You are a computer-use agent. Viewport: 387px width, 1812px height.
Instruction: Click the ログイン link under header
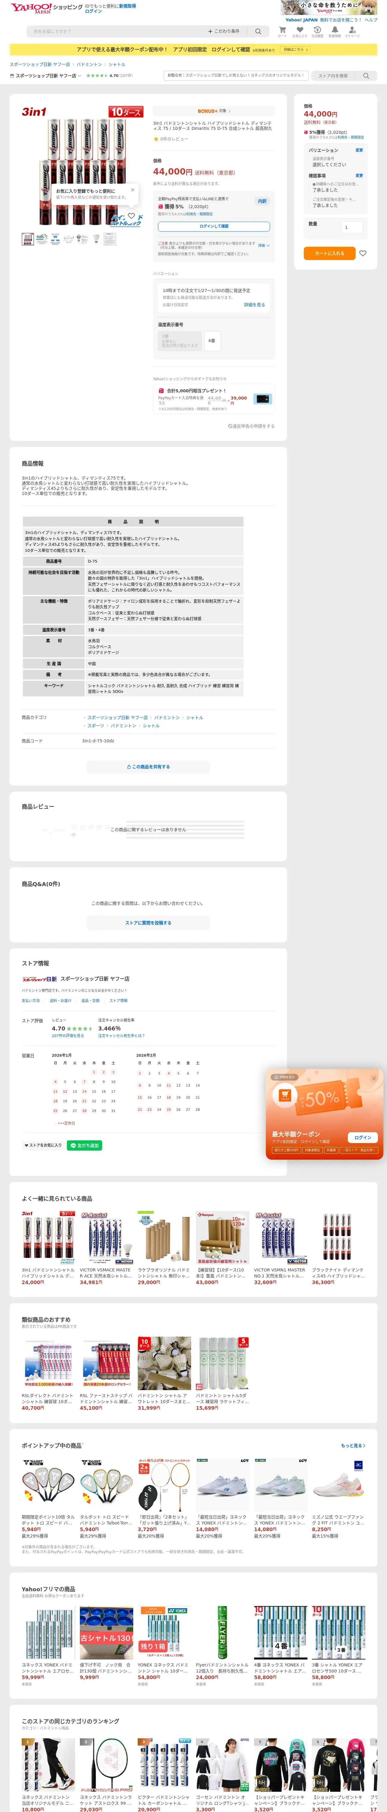click(93, 11)
